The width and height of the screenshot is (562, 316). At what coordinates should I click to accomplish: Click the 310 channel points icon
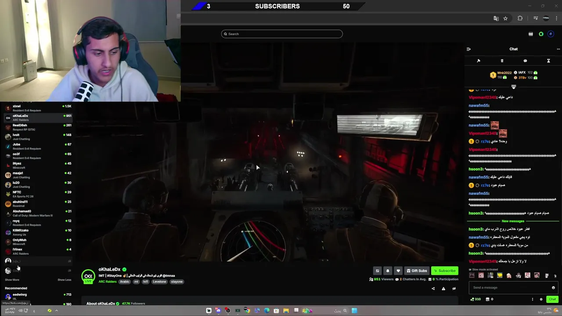point(476,299)
